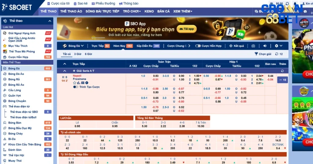Click the Chọn giải filter funnel icon
This screenshot has width=313, height=164.
click(x=256, y=54)
